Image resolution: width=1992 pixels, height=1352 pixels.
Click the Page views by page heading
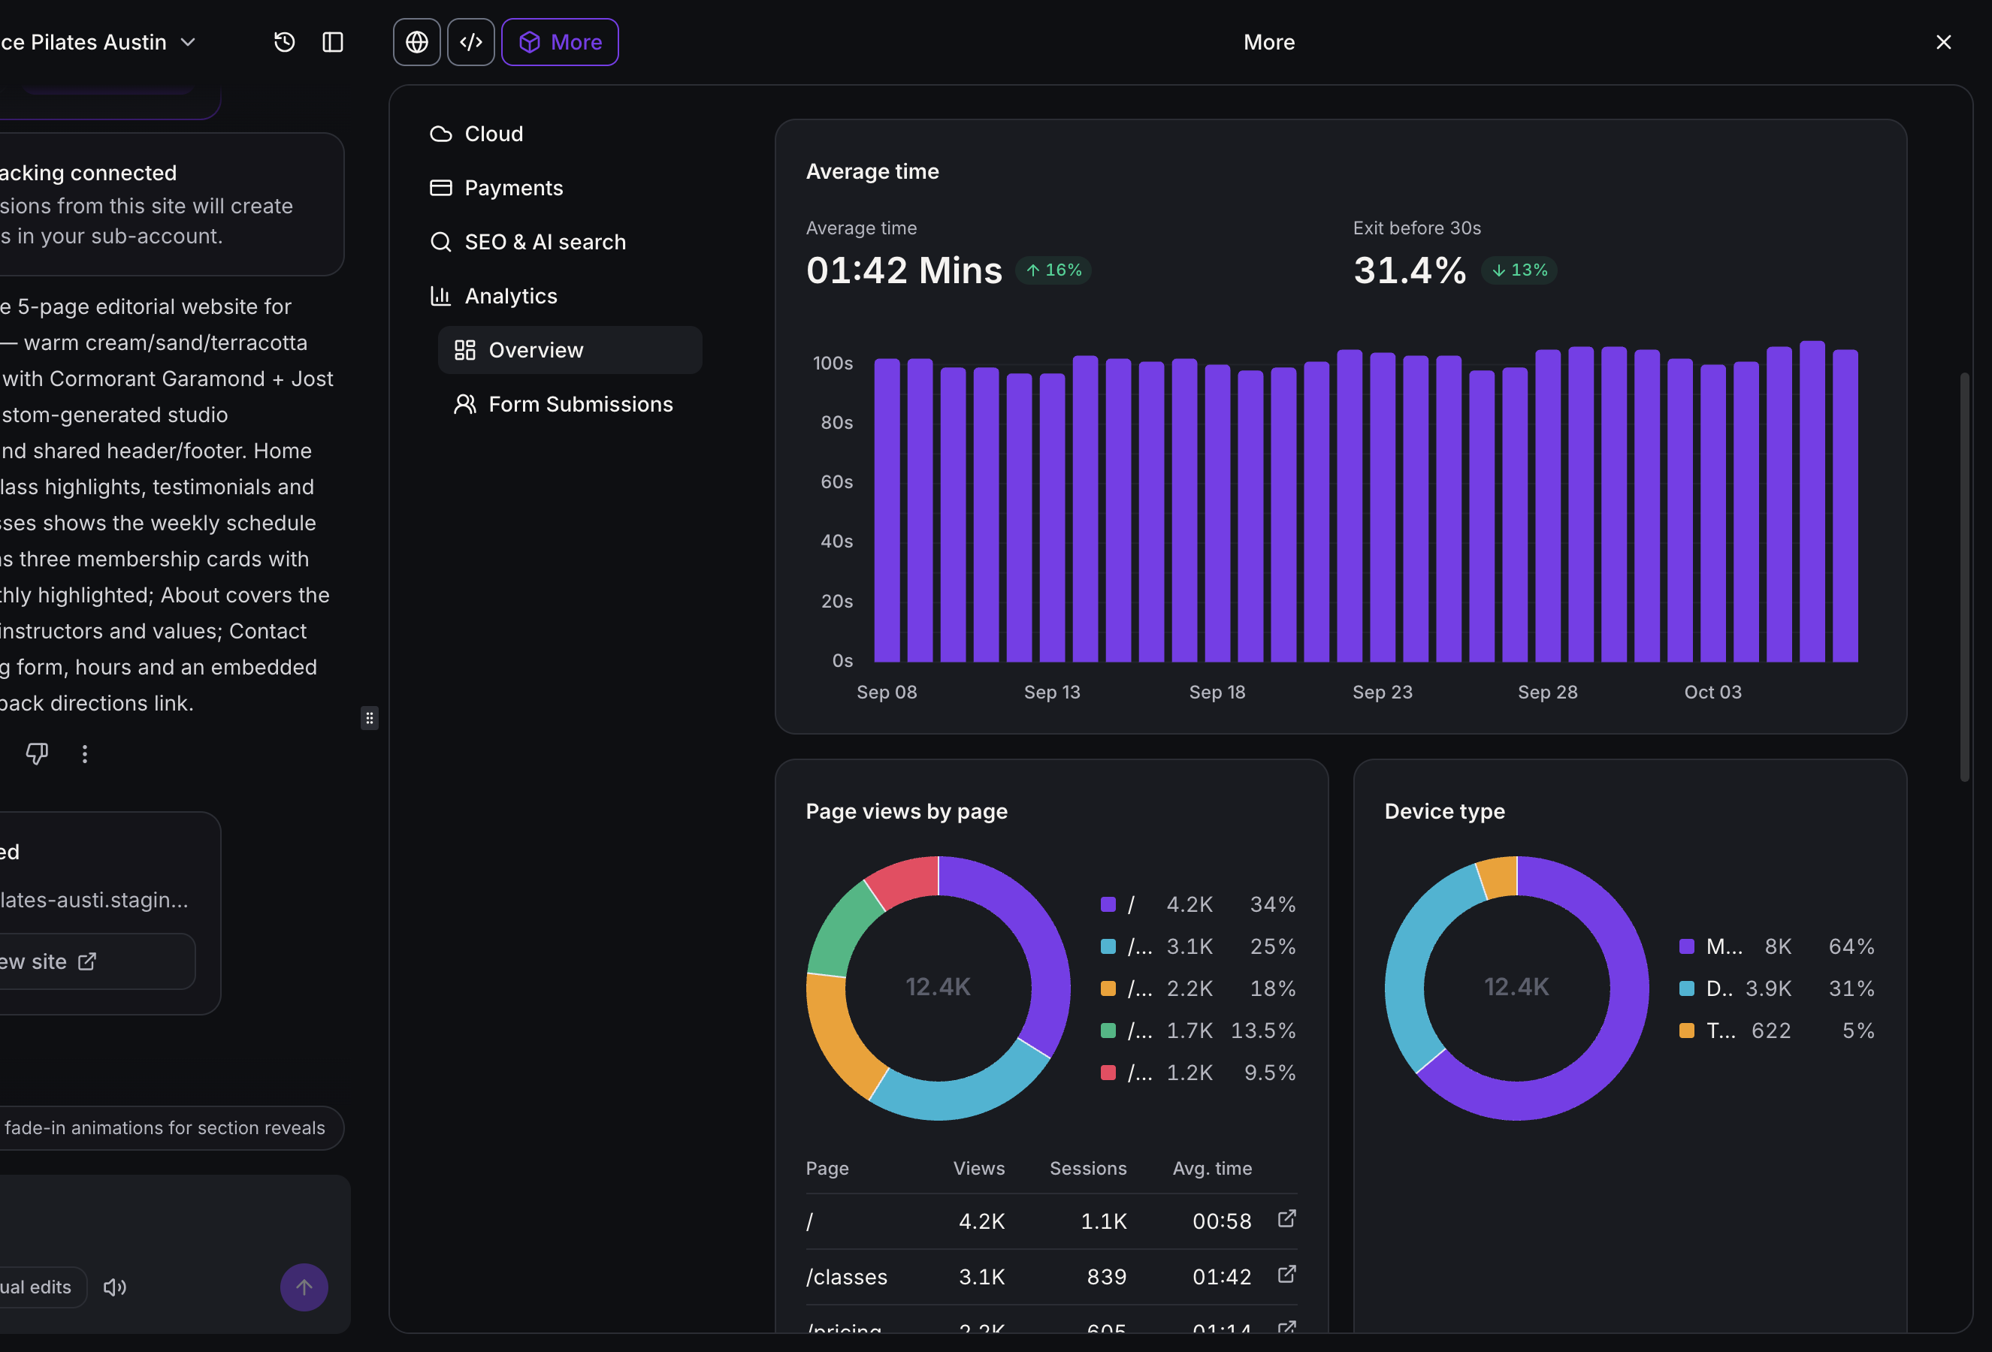pyautogui.click(x=907, y=811)
